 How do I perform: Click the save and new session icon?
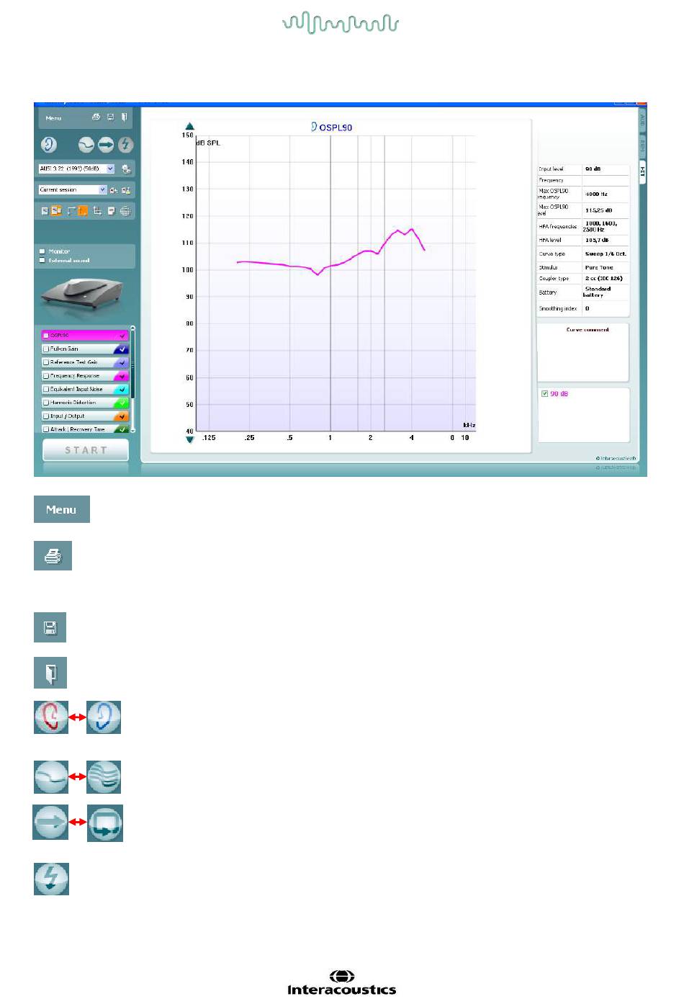[x=110, y=117]
